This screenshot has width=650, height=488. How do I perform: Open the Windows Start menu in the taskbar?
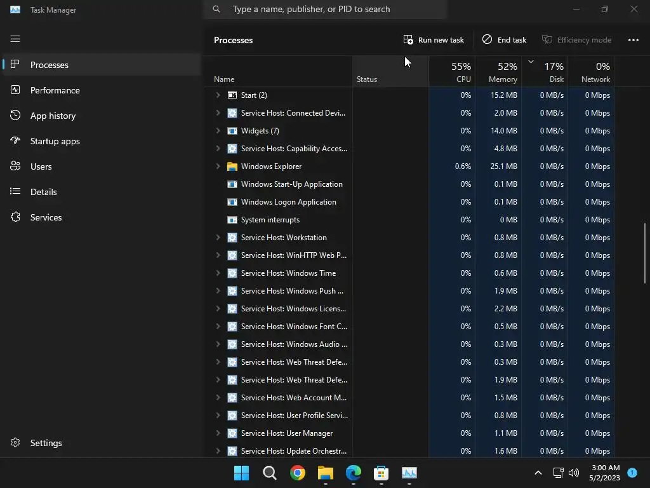[x=241, y=473]
